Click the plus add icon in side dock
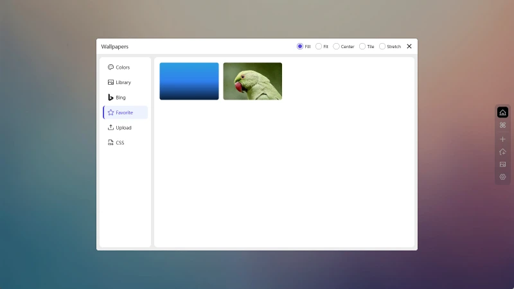This screenshot has height=289, width=514. click(502, 139)
